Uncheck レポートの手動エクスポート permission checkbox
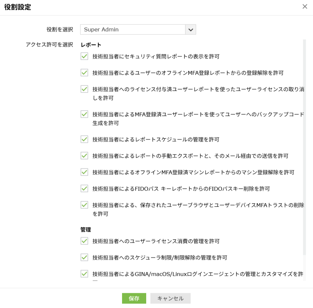The image size is (313, 308). pyautogui.click(x=84, y=156)
